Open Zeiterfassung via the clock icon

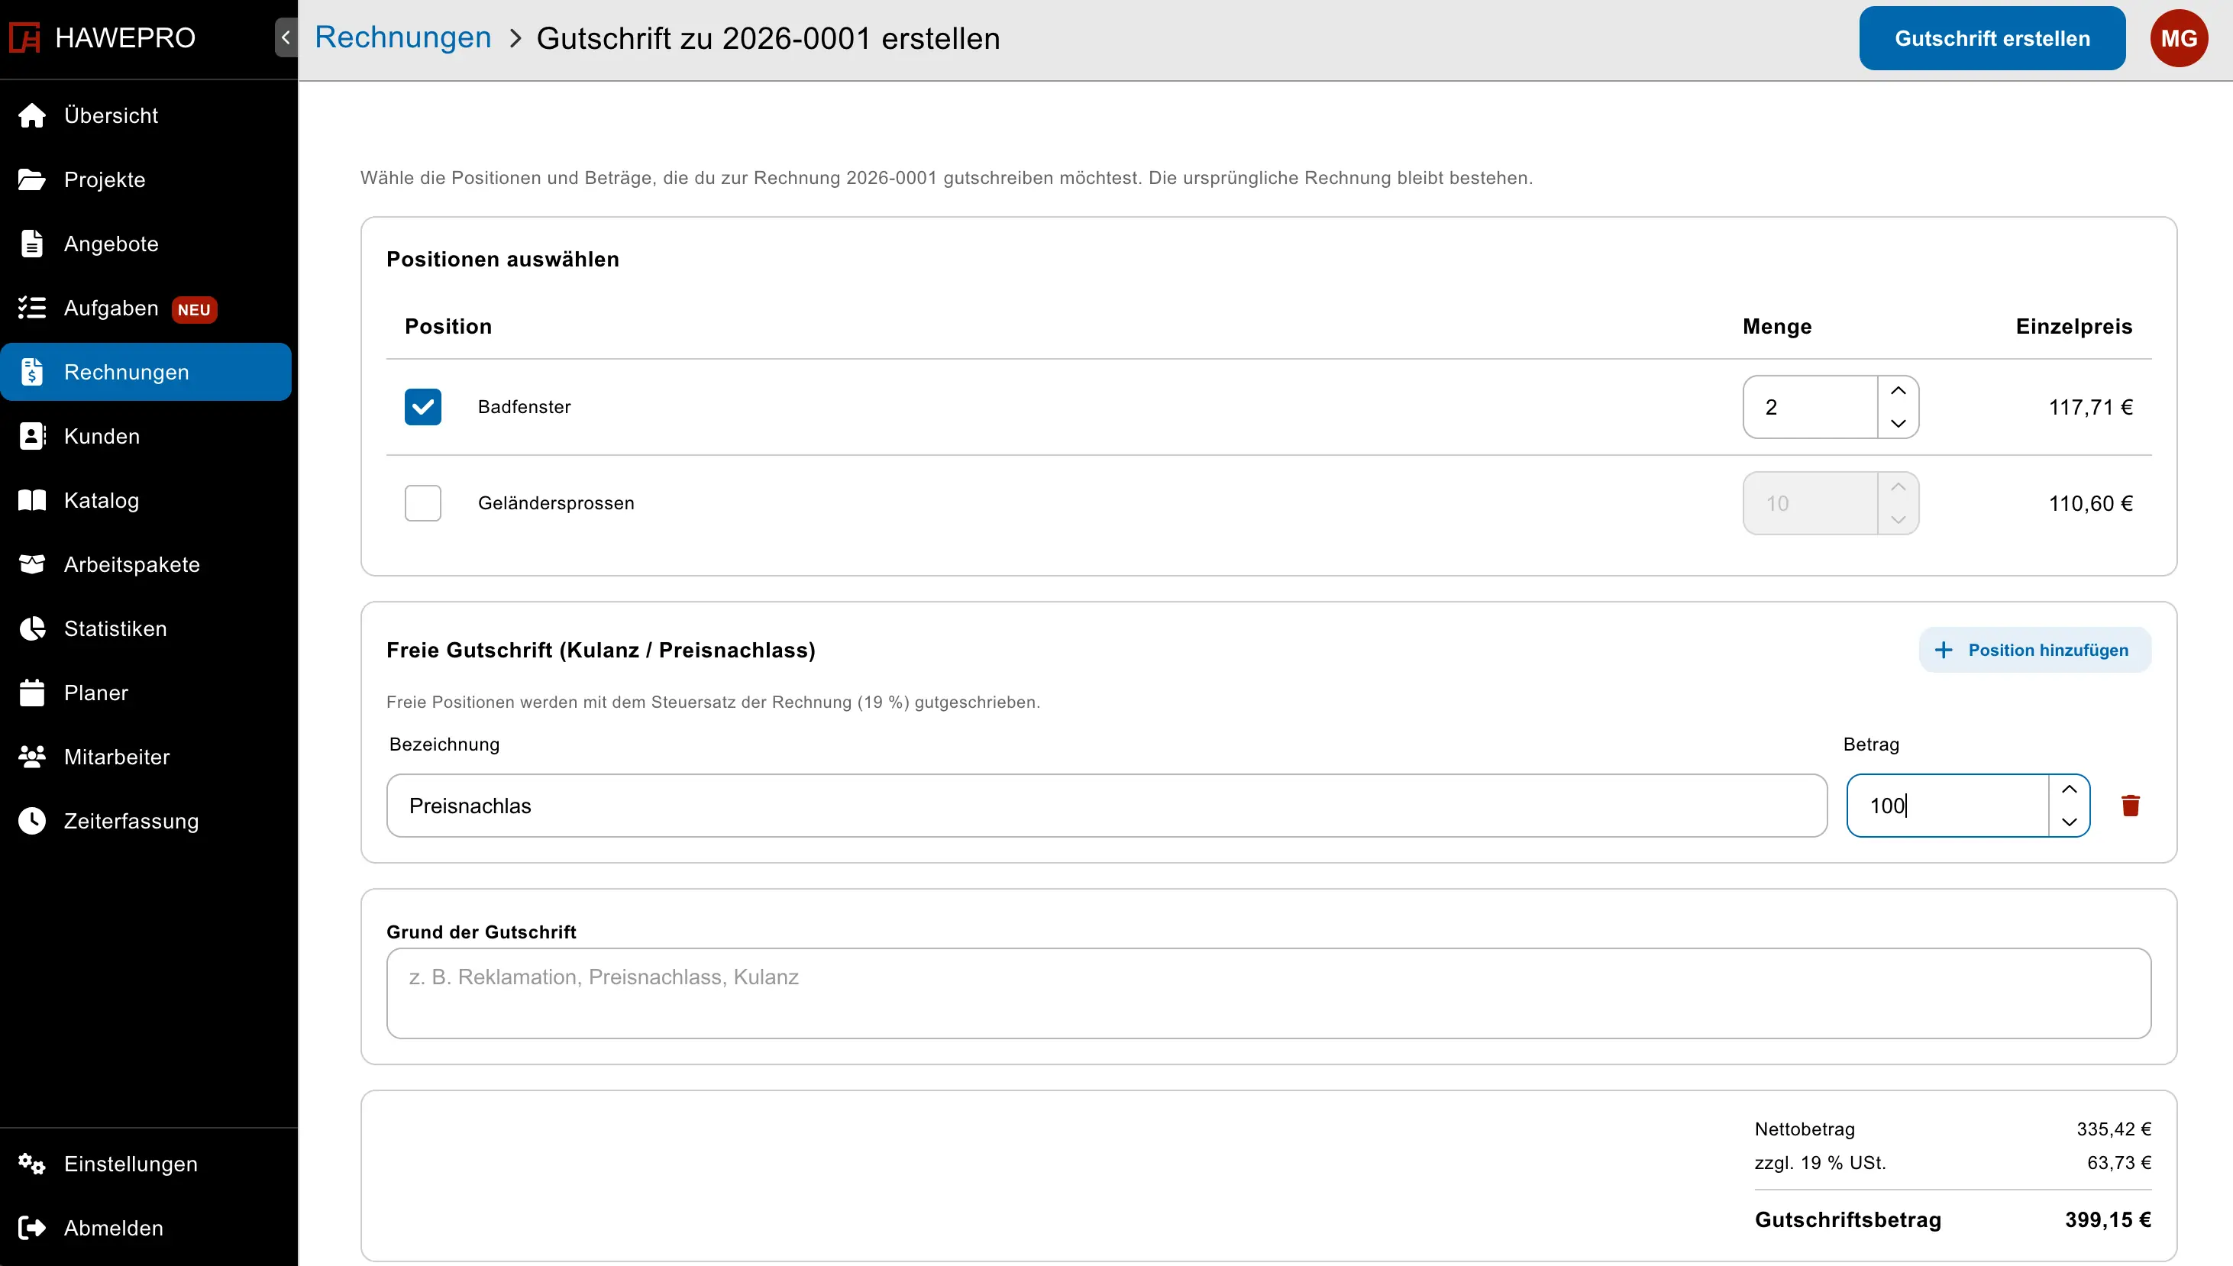point(32,821)
